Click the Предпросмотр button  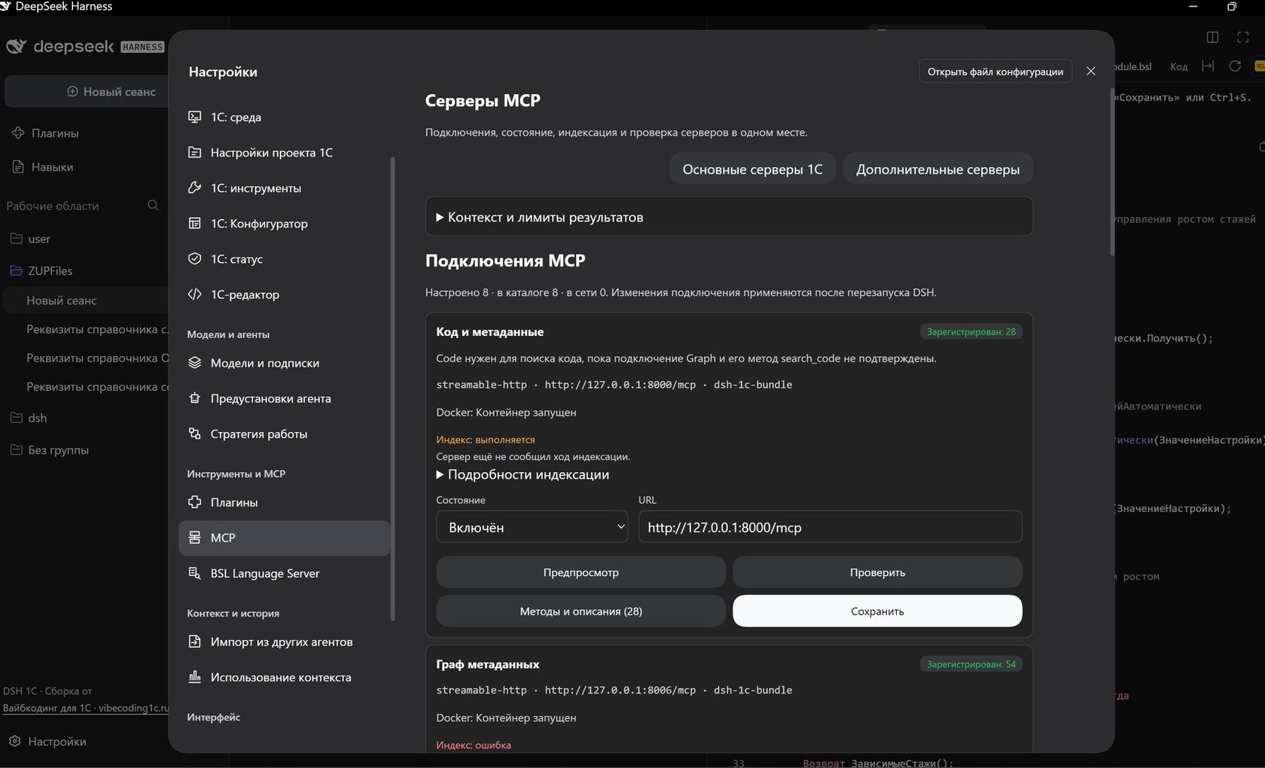pyautogui.click(x=581, y=572)
